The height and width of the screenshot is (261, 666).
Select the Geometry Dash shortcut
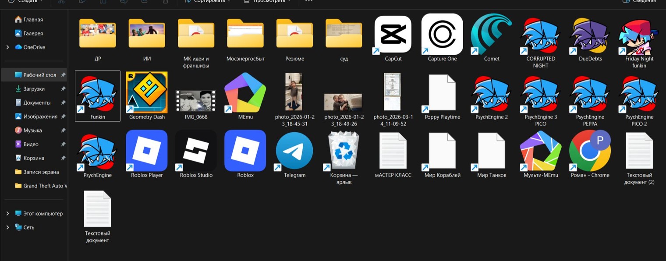147,96
